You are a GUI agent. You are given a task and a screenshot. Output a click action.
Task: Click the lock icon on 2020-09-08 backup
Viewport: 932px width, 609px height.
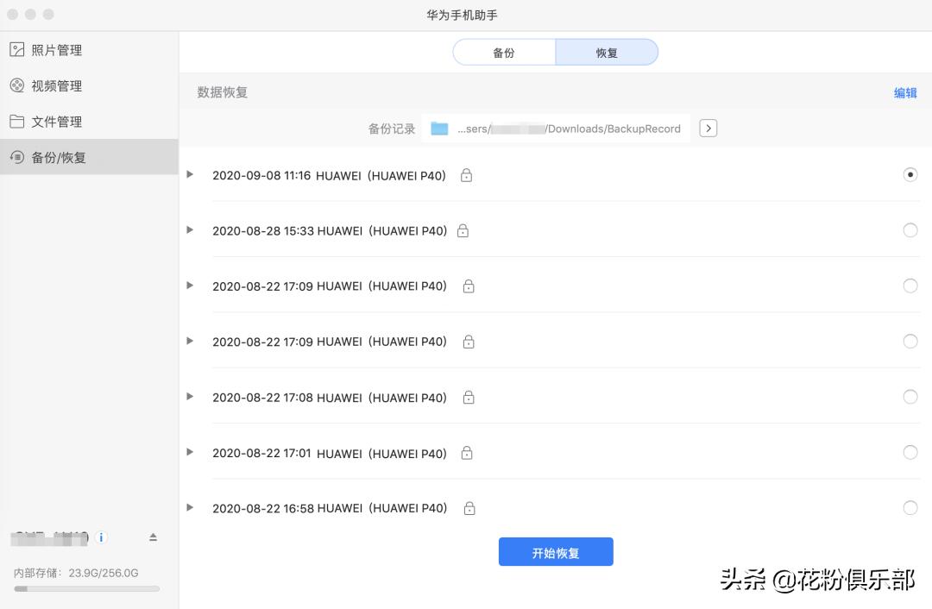coord(466,174)
